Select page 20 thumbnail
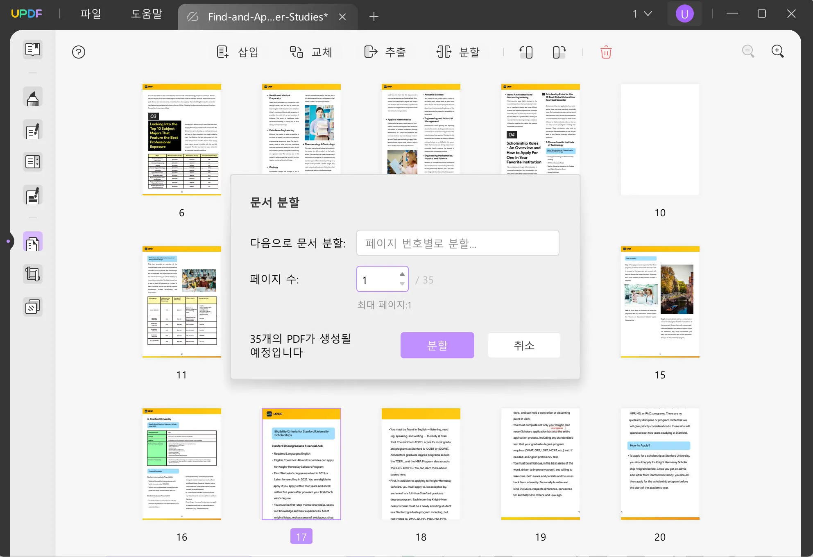813x557 pixels. (x=660, y=464)
